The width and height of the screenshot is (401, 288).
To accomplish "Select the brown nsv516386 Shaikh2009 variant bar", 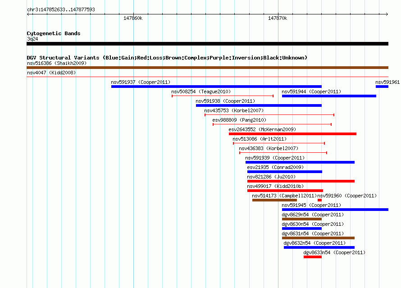I will click(207, 68).
